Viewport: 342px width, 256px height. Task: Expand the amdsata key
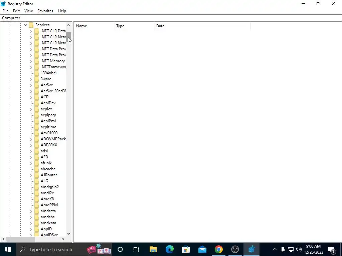(x=31, y=211)
